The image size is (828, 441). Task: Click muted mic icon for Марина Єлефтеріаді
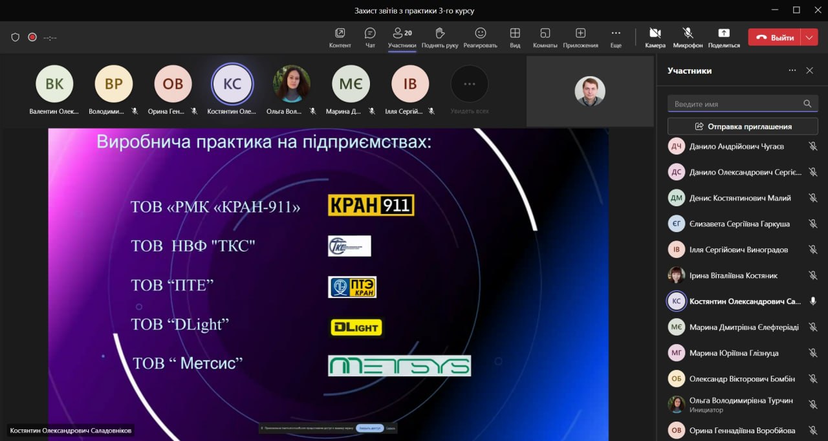click(x=813, y=327)
